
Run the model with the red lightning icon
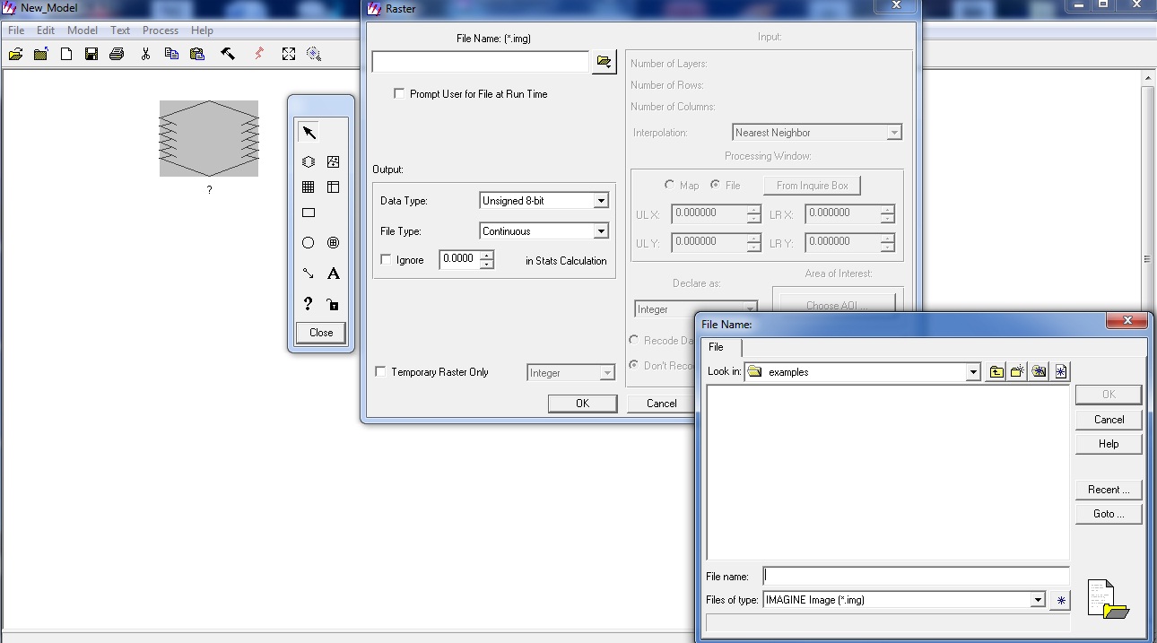click(259, 54)
